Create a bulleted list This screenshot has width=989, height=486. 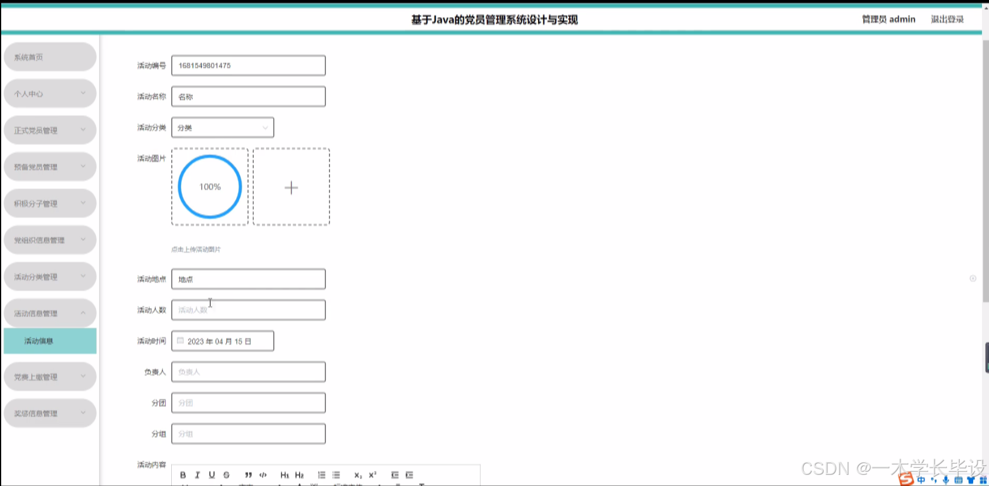pyautogui.click(x=336, y=475)
